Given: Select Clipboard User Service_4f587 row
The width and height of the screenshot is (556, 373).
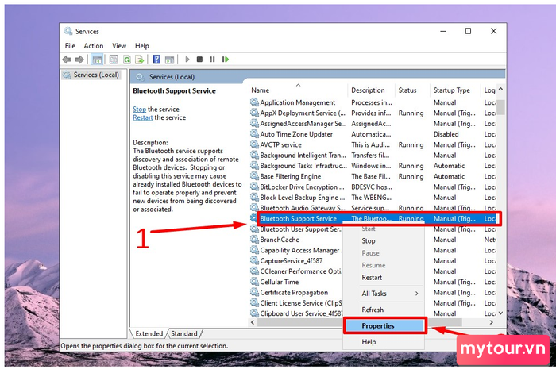Looking at the screenshot, I should 296,313.
